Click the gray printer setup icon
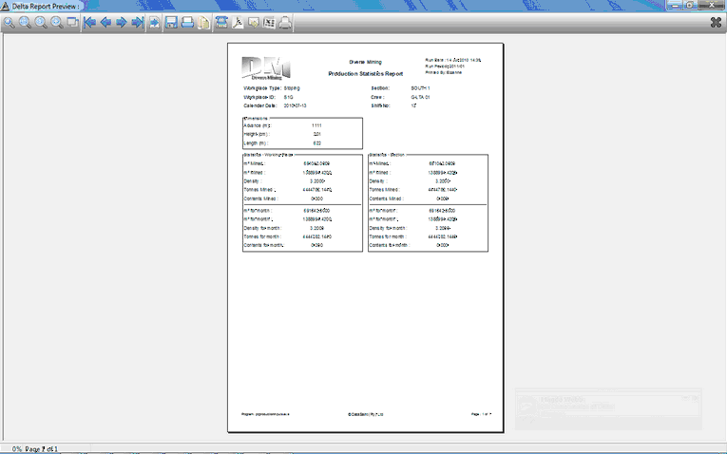 pos(286,22)
